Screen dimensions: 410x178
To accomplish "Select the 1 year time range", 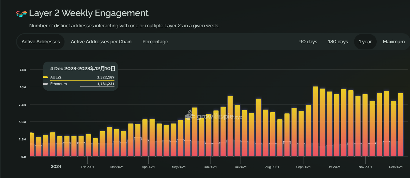I will (365, 42).
